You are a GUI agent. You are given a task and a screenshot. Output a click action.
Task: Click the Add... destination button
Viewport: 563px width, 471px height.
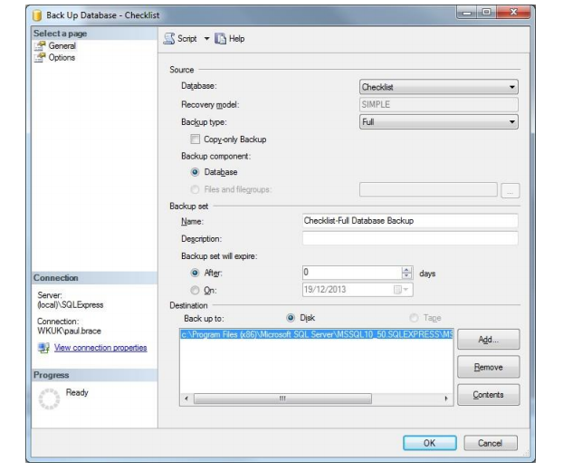488,340
